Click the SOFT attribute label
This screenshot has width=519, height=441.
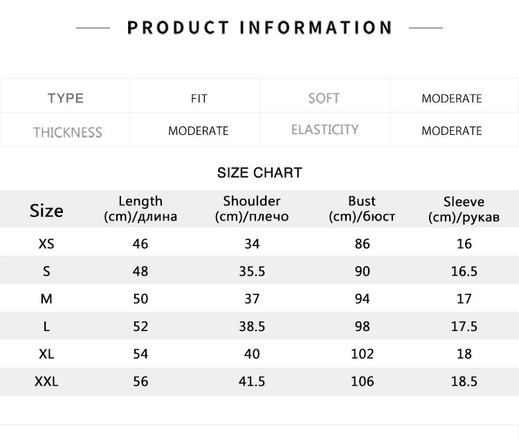(x=324, y=98)
